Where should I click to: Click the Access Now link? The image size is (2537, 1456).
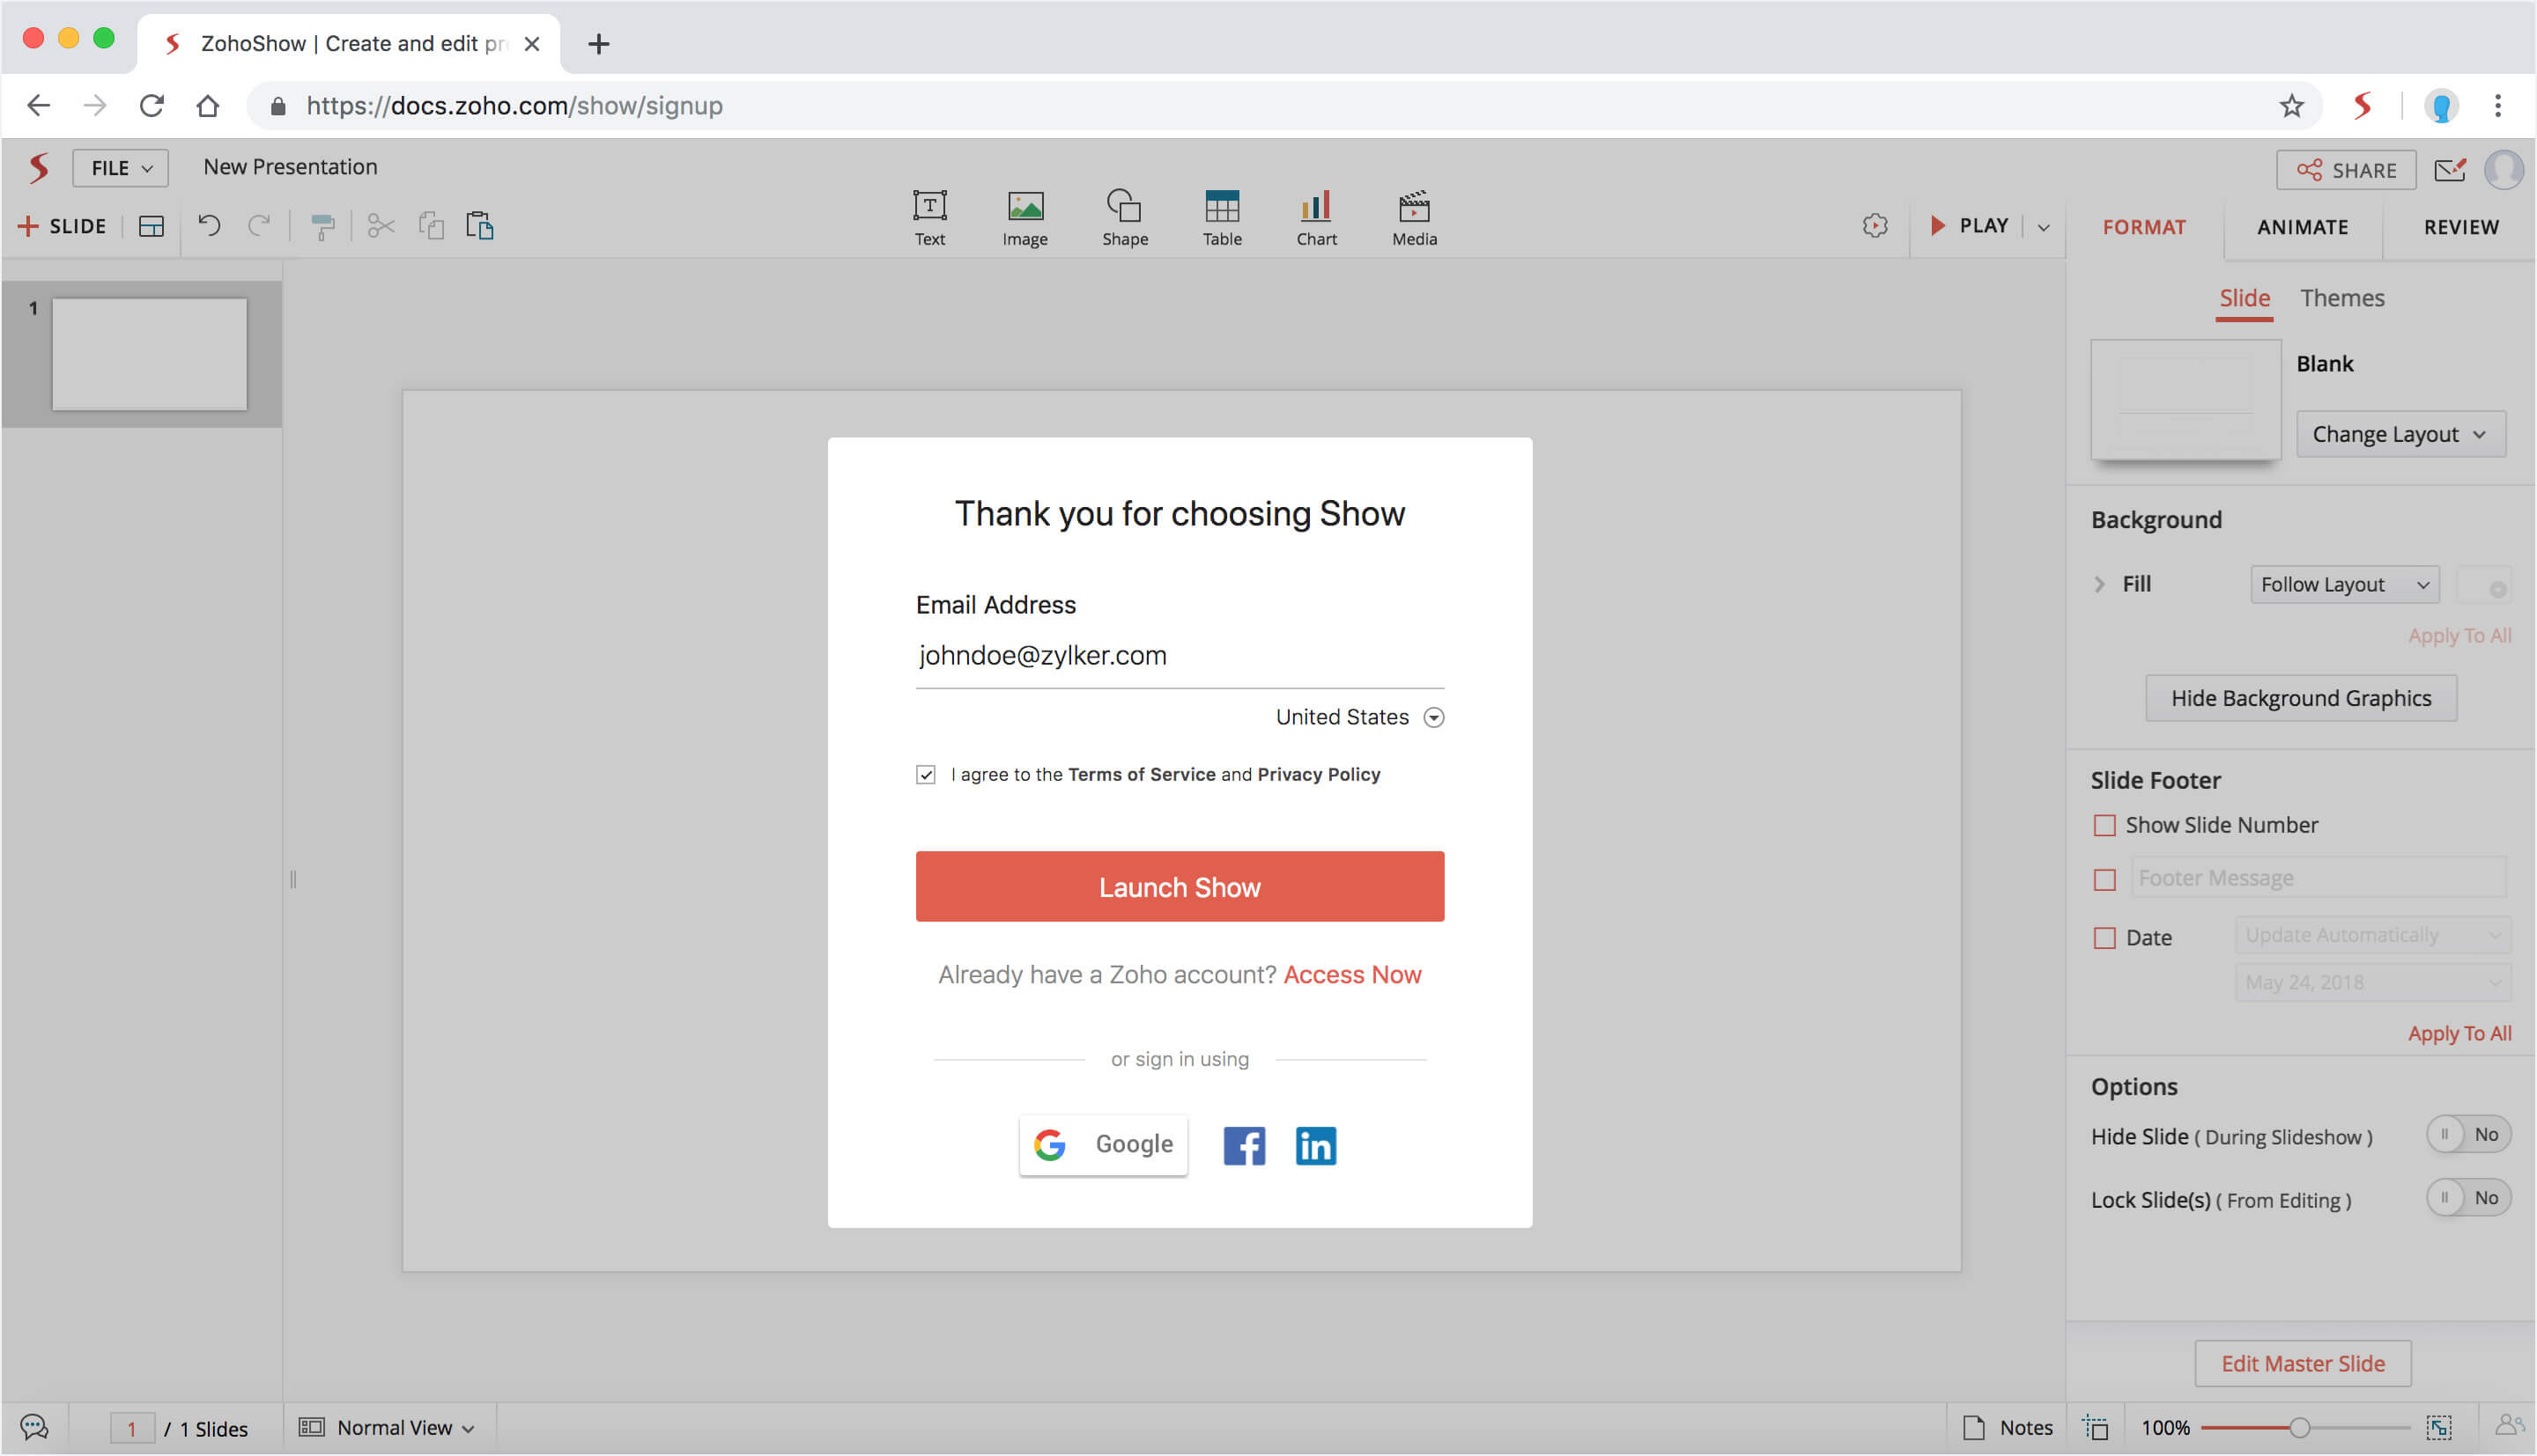point(1351,975)
